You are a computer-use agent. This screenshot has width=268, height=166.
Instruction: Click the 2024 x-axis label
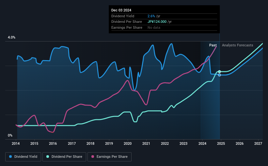pyautogui.click(x=202, y=143)
